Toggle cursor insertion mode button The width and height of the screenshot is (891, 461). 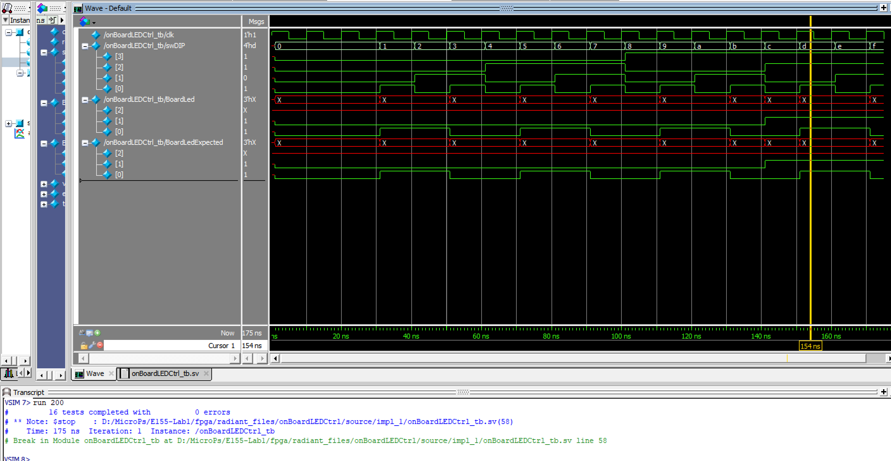(82, 333)
